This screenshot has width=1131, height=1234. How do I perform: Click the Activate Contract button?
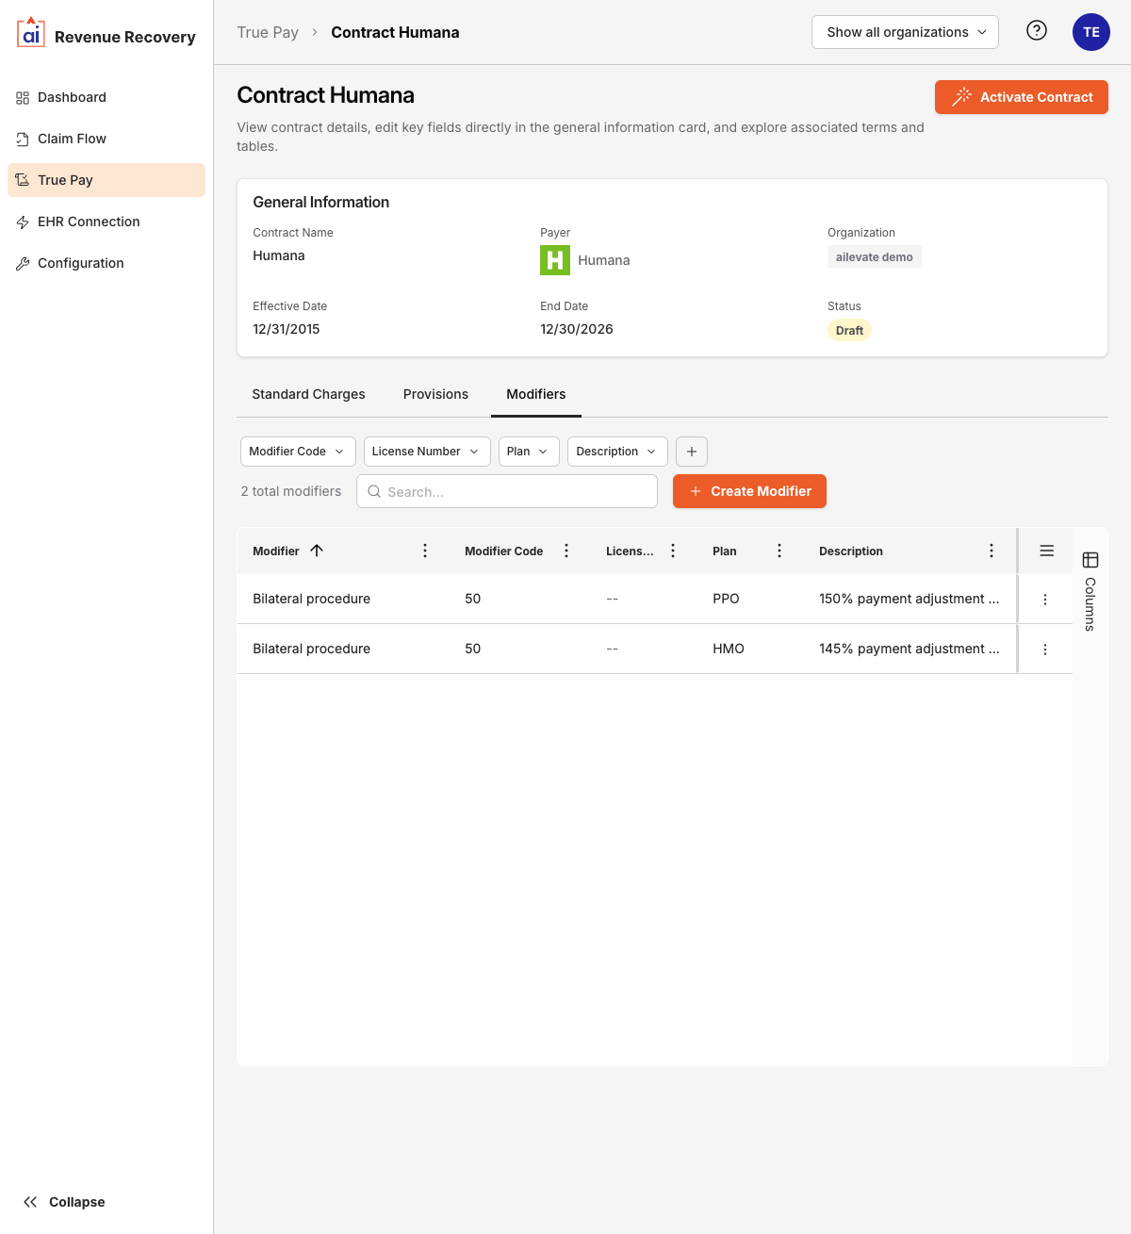[1021, 97]
